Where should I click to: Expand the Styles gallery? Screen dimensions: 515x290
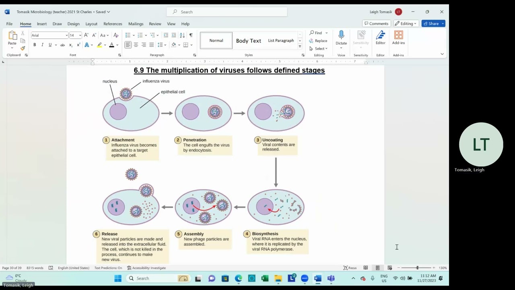click(300, 47)
